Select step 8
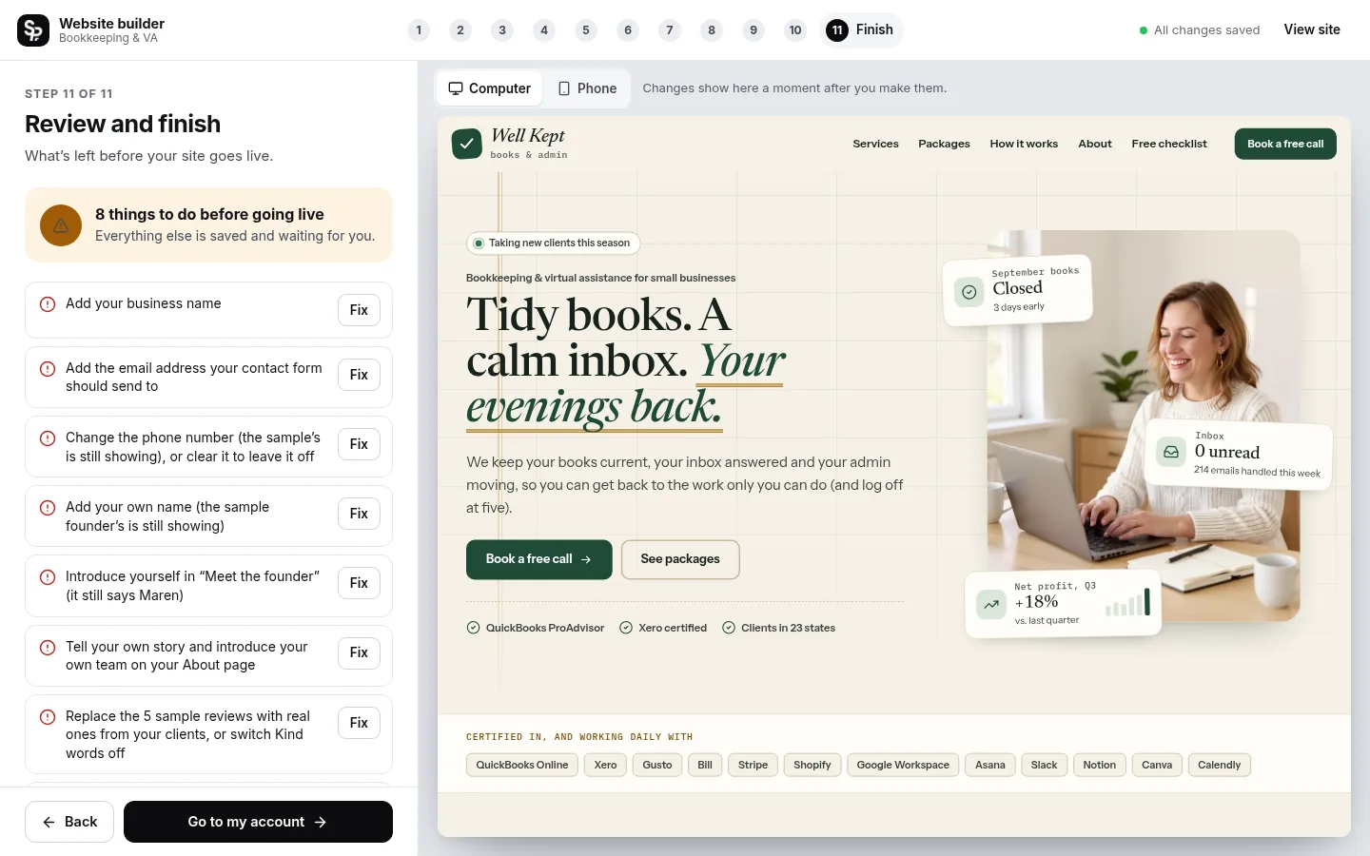Screen dimensions: 1370x856 tap(712, 30)
